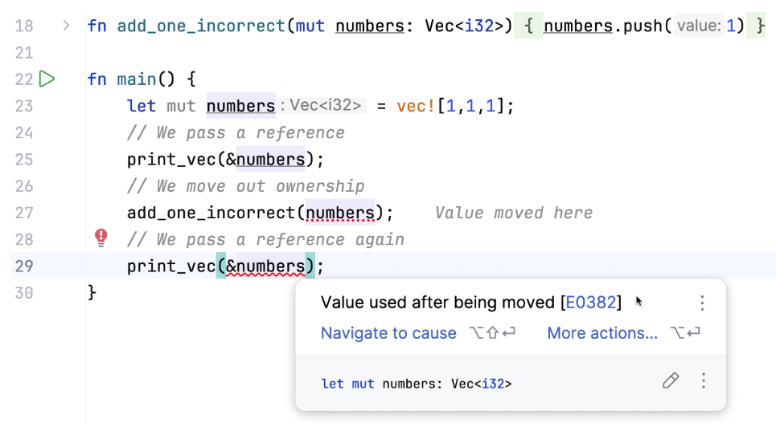Open the error popup's three-dot menu

click(x=702, y=303)
